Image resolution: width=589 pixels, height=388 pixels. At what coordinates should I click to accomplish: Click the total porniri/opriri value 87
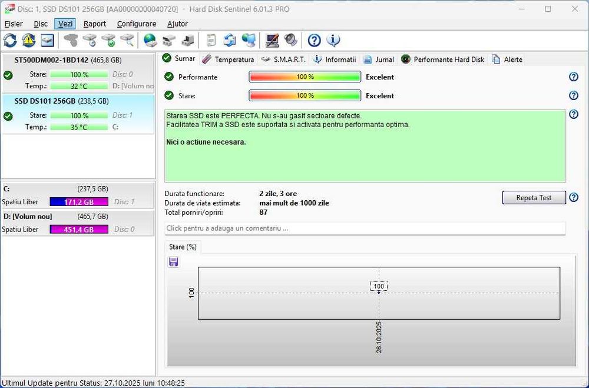[263, 213]
